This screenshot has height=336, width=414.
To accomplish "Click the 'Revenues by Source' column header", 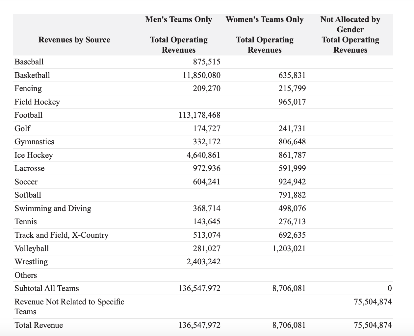I will (x=74, y=40).
